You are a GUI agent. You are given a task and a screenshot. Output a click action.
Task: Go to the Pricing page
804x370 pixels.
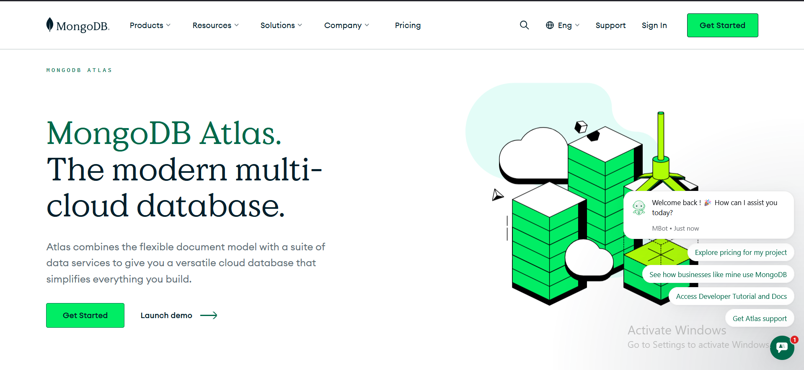408,26
